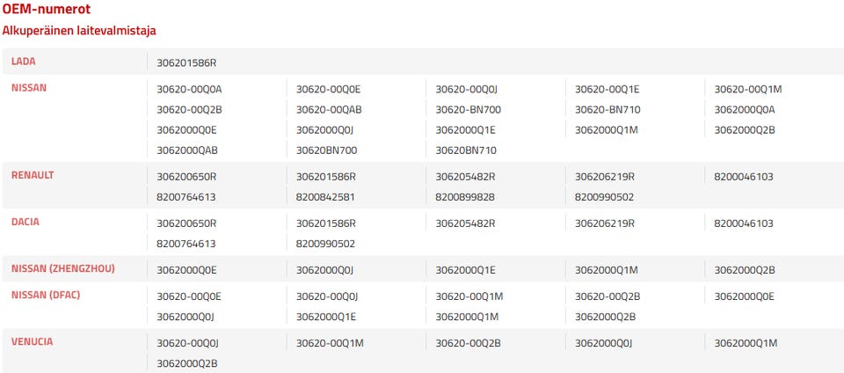Select OEM number 306201586R in LADA row
The image size is (844, 373).
click(x=186, y=62)
